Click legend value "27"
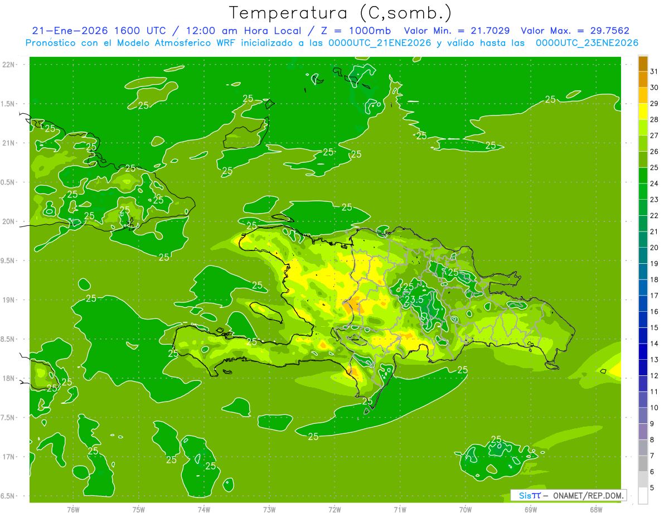Viewport: 669px width, 517px height. click(655, 136)
